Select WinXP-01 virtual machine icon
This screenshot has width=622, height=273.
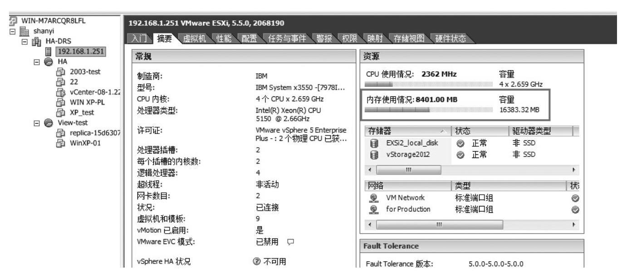[x=59, y=143]
